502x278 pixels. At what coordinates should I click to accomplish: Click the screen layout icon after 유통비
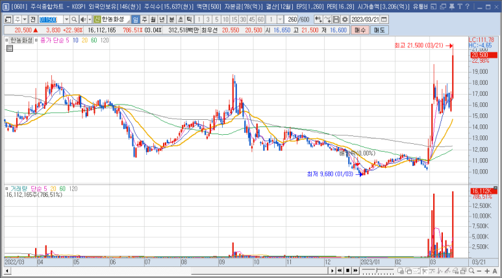[434, 6]
